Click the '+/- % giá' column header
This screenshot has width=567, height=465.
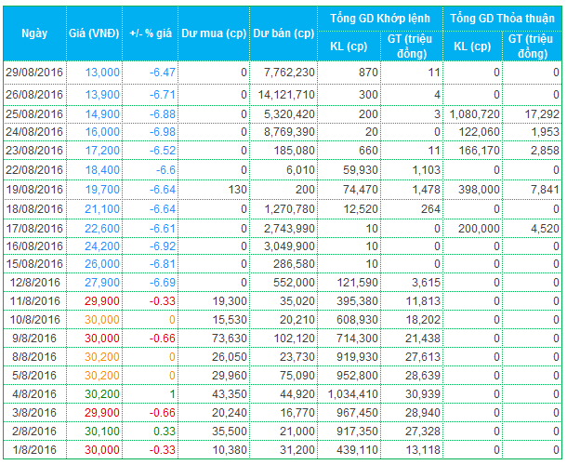[150, 33]
